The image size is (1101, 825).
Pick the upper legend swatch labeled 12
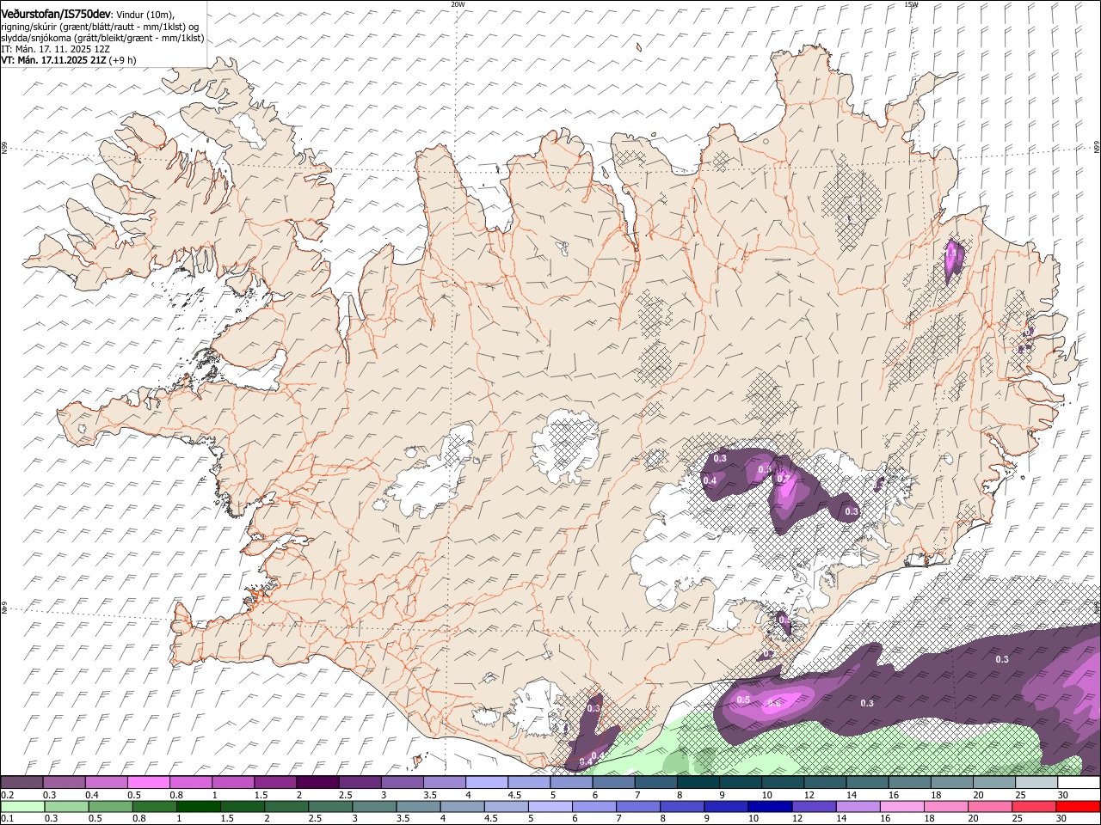(x=824, y=783)
